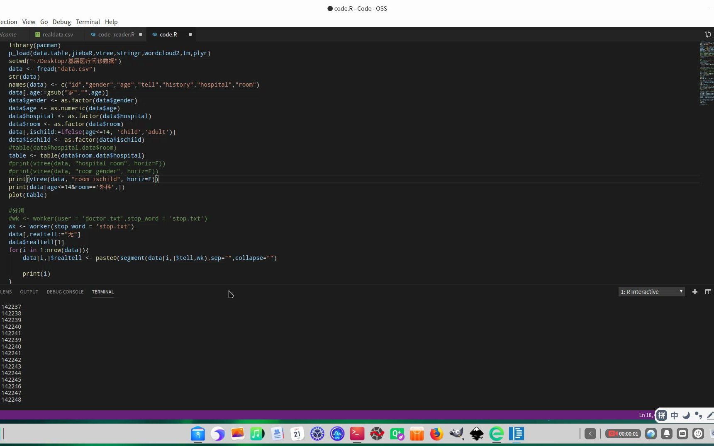Switch to the DEBUG CONSOLE panel tab

pos(65,292)
